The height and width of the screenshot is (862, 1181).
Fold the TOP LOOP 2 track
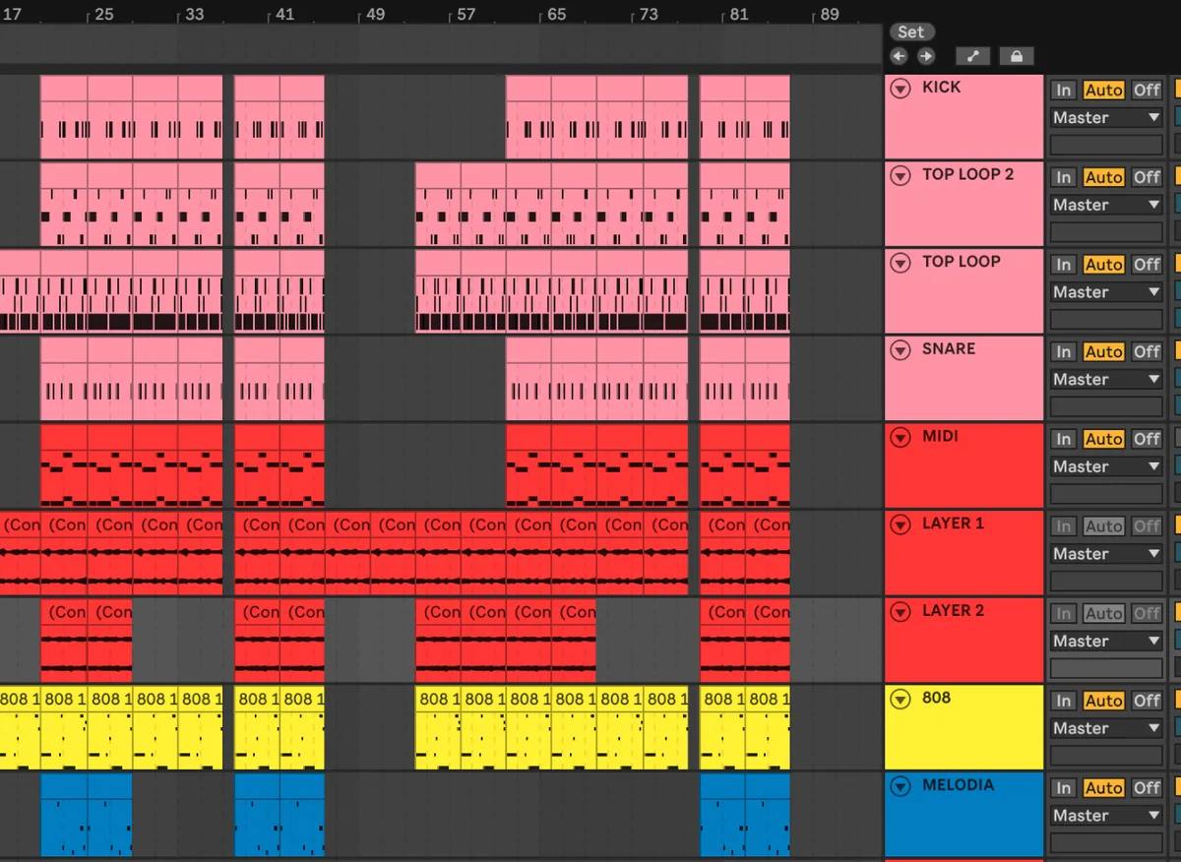(900, 176)
